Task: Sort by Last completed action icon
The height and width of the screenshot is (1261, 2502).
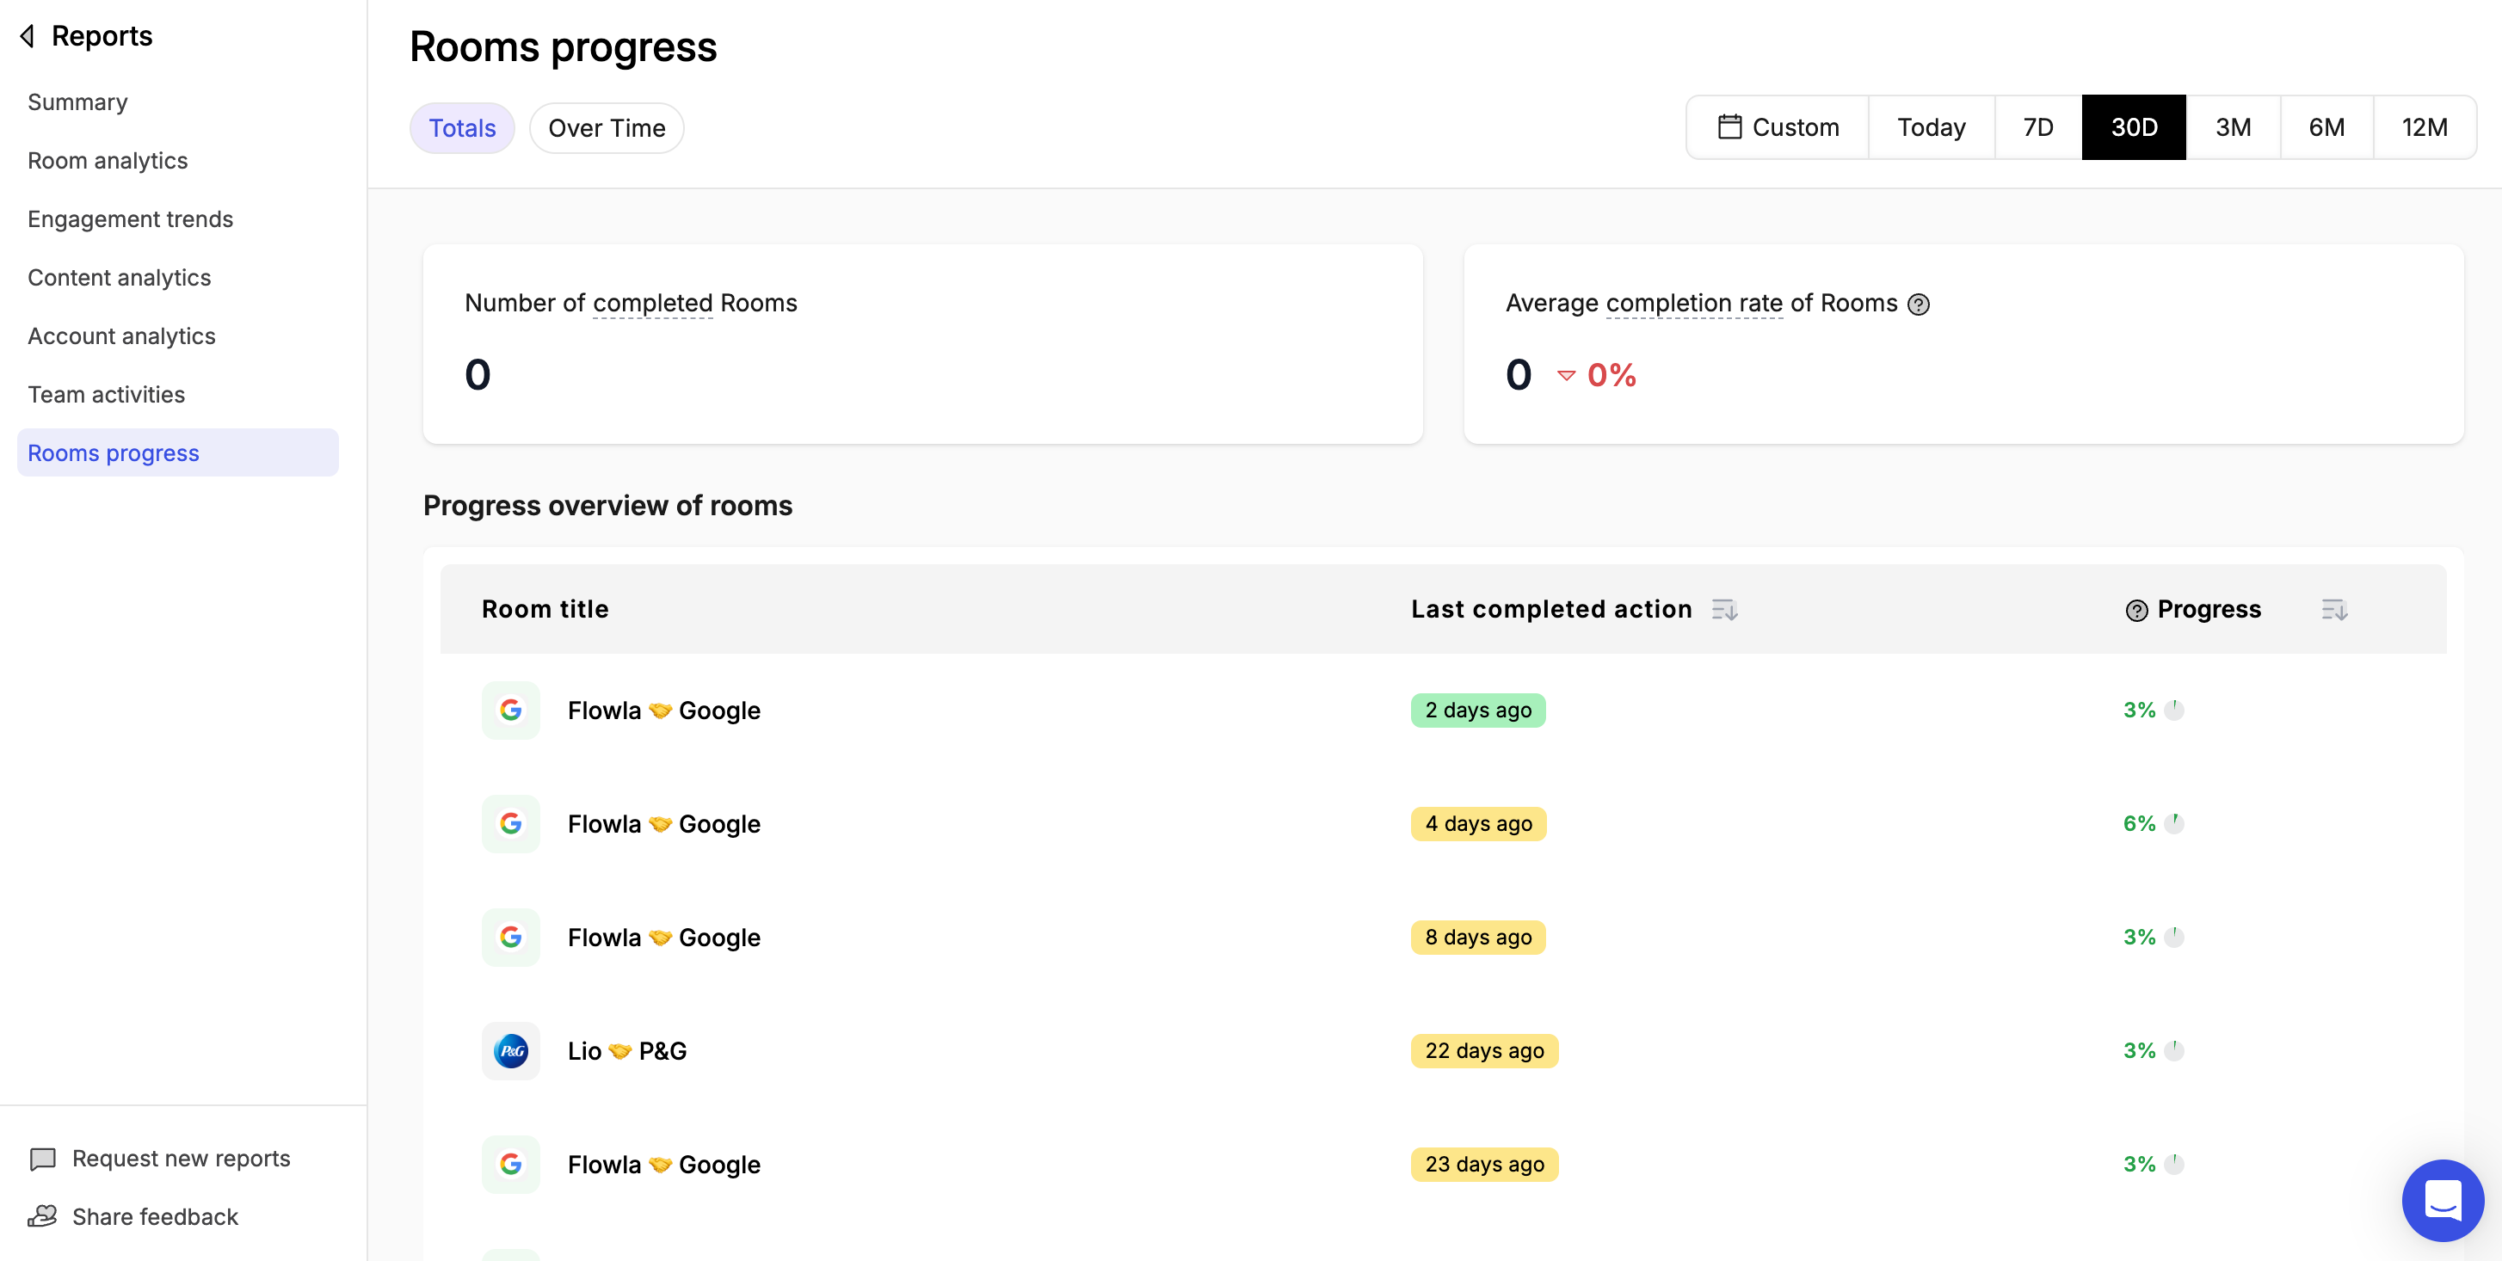Action: pos(1724,610)
